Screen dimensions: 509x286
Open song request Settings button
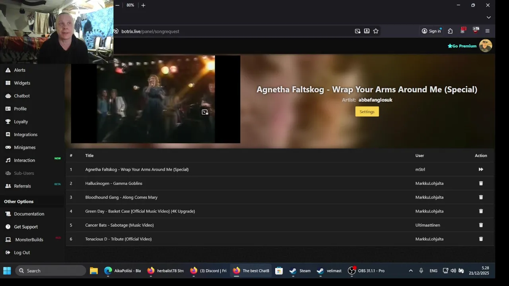pyautogui.click(x=367, y=112)
